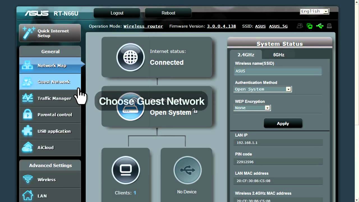The image size is (359, 202).
Task: Click the Open System security level text
Action: click(171, 113)
